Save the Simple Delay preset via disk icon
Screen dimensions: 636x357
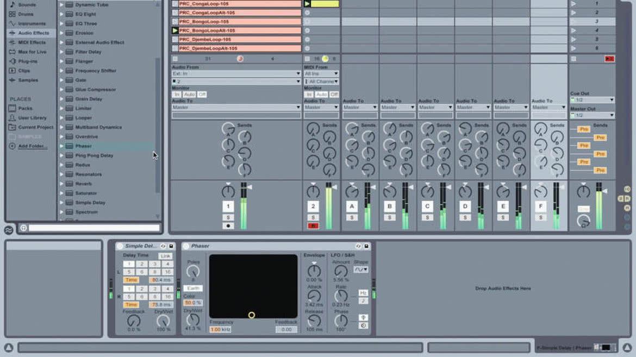pos(171,246)
